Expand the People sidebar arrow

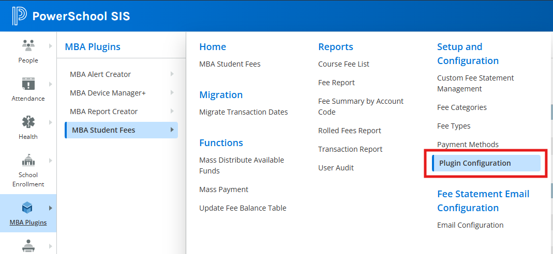tap(50, 46)
